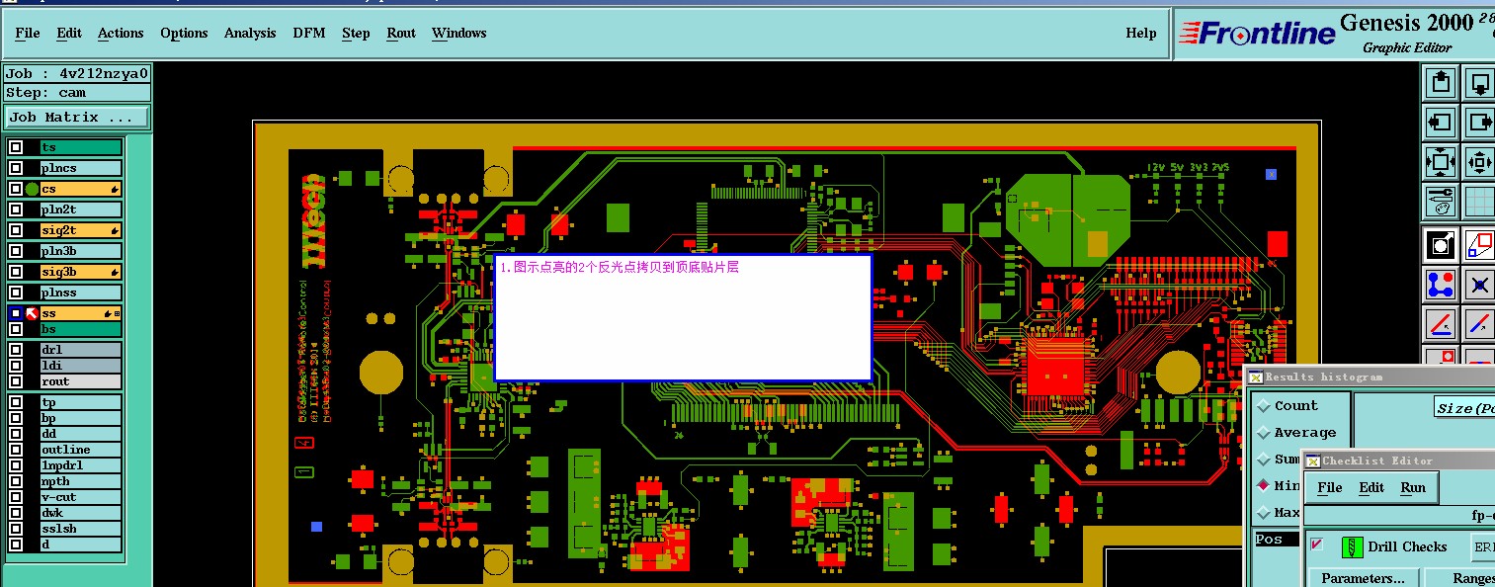Open the Step menu
Image resolution: width=1495 pixels, height=587 pixels.
point(356,34)
